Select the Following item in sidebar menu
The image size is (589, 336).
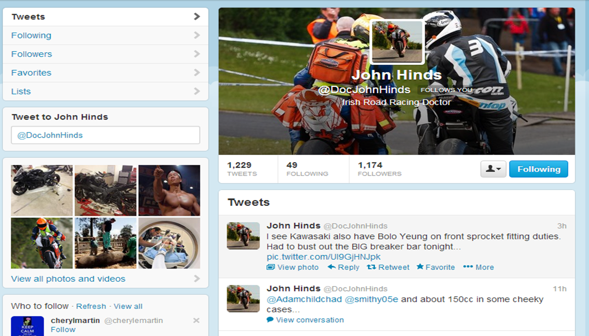coord(31,35)
